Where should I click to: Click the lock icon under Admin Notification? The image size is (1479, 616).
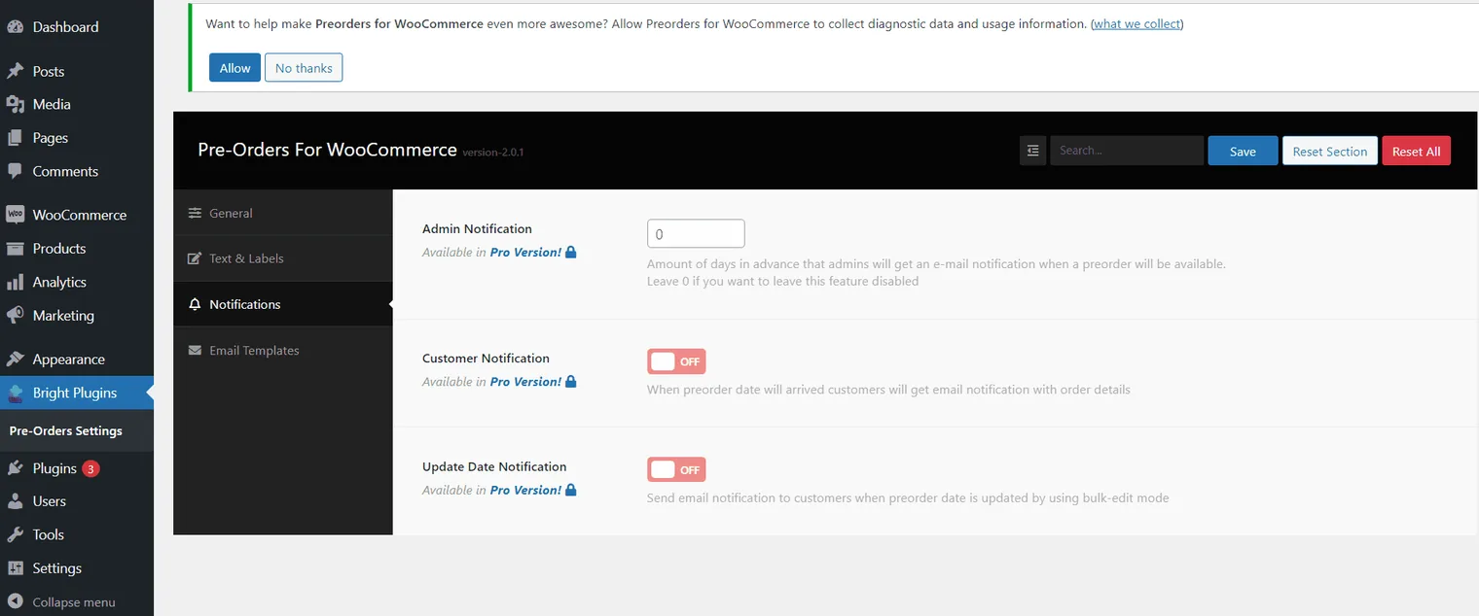571,252
